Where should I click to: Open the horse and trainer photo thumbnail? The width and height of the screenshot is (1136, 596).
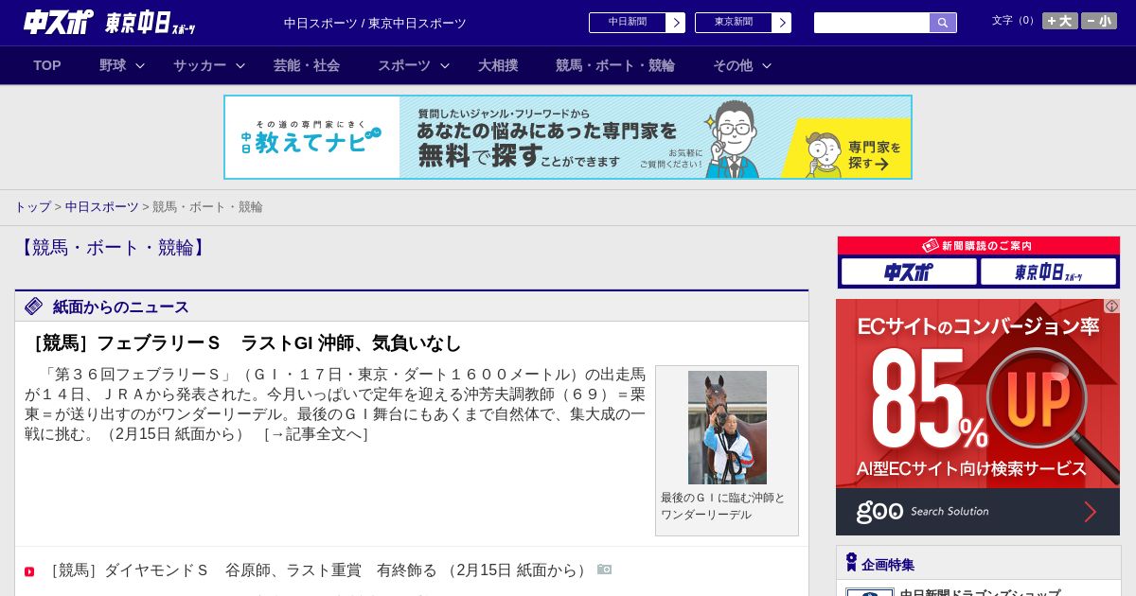(727, 428)
